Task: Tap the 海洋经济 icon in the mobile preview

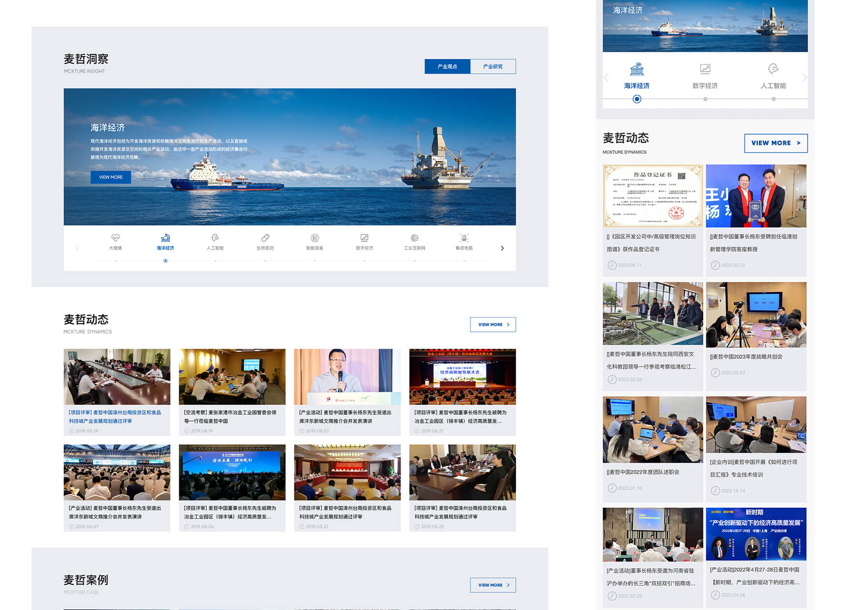Action: 637,69
